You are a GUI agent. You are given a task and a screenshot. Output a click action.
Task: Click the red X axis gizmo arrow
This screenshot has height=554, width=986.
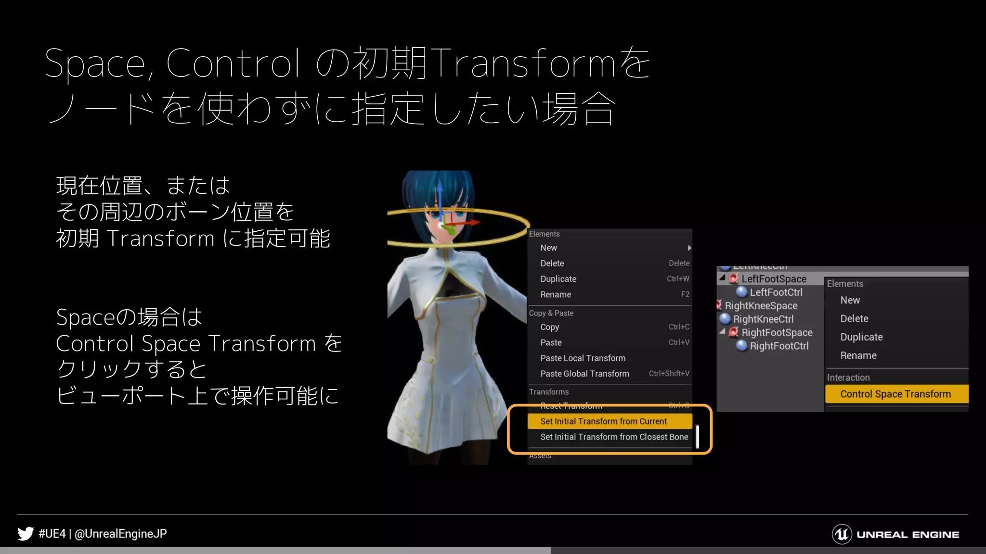[475, 222]
